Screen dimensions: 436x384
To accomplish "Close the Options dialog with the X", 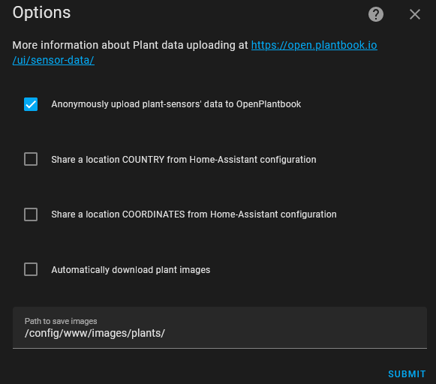I will tap(414, 14).
